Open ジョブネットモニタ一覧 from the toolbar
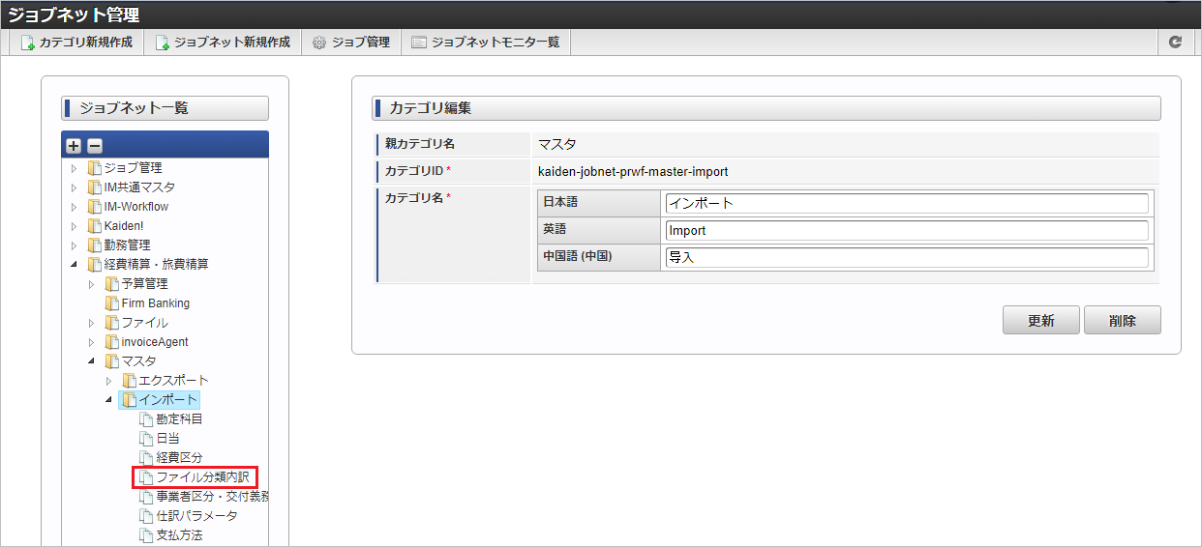The height and width of the screenshot is (547, 1202). pos(485,43)
